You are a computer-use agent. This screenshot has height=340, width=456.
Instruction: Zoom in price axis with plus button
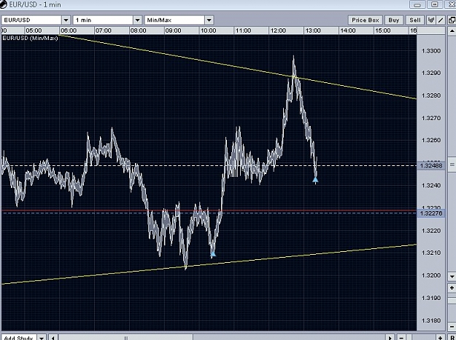pyautogui.click(x=452, y=288)
